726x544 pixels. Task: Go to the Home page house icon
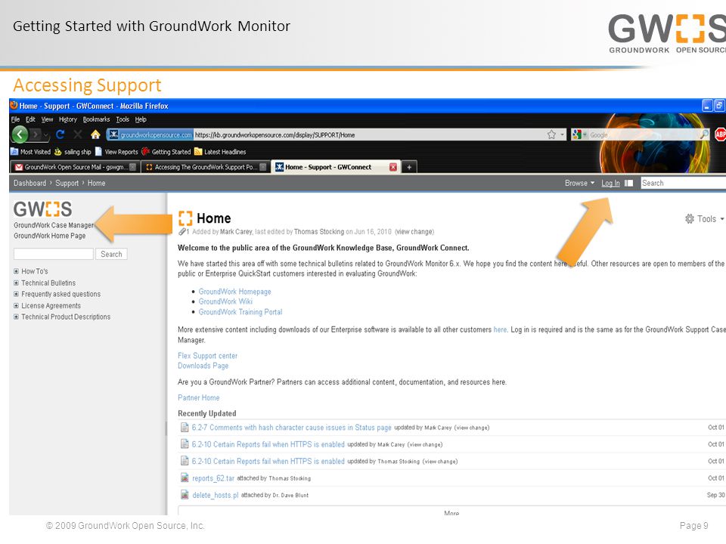tap(95, 134)
